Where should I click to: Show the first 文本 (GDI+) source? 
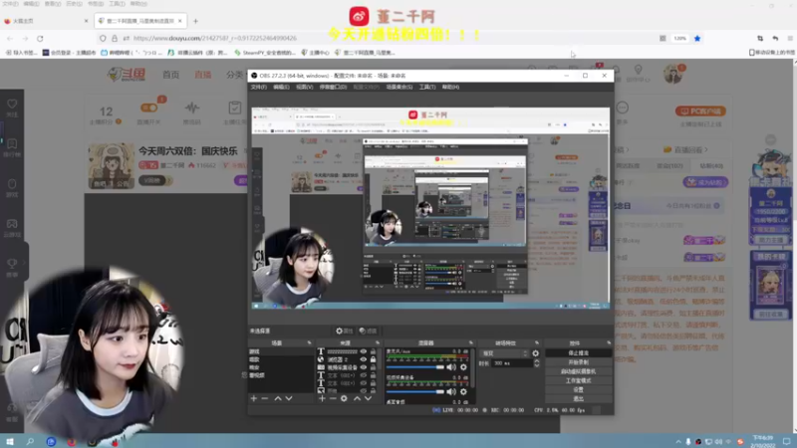point(364,375)
